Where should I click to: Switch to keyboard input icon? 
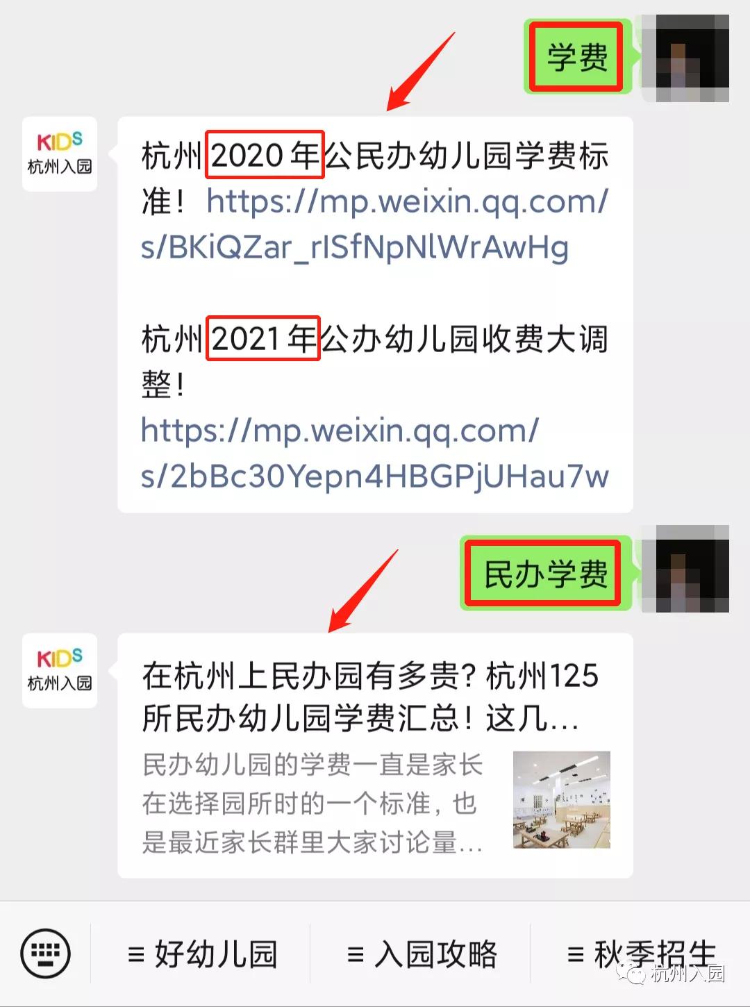coord(46,953)
